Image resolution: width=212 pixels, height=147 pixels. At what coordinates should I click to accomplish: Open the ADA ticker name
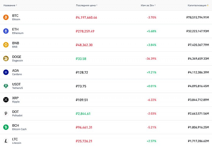click(15, 71)
